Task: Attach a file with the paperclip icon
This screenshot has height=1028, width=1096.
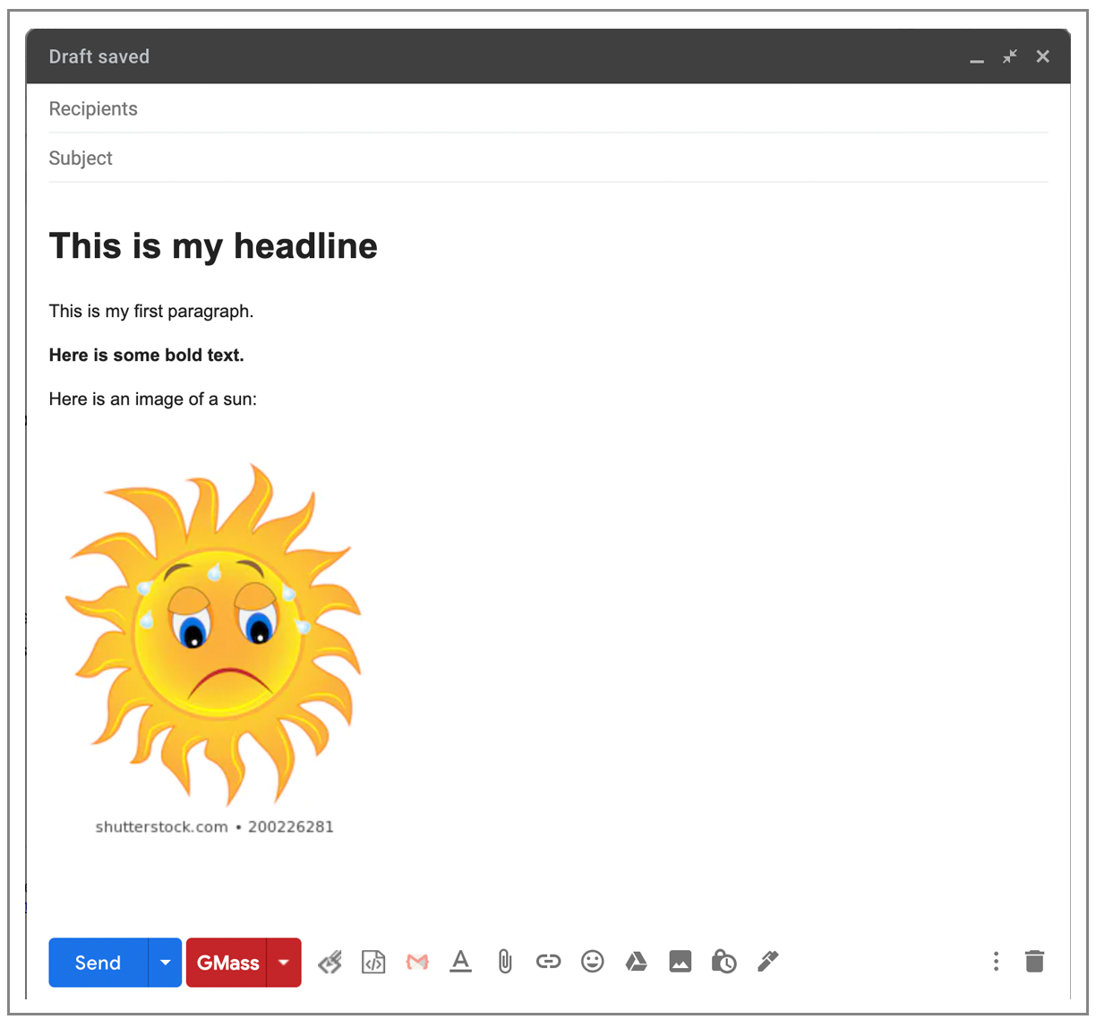Action: click(x=504, y=962)
